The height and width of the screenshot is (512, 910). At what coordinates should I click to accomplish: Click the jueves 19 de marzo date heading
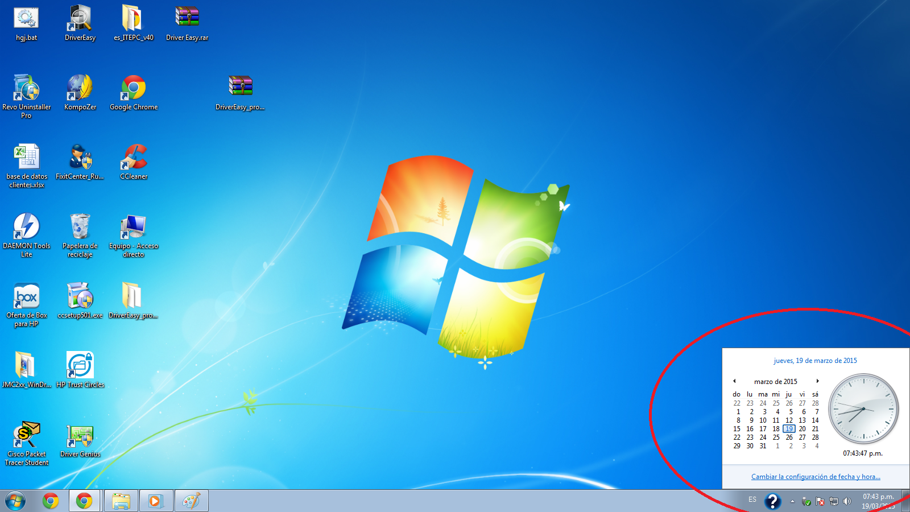click(815, 360)
